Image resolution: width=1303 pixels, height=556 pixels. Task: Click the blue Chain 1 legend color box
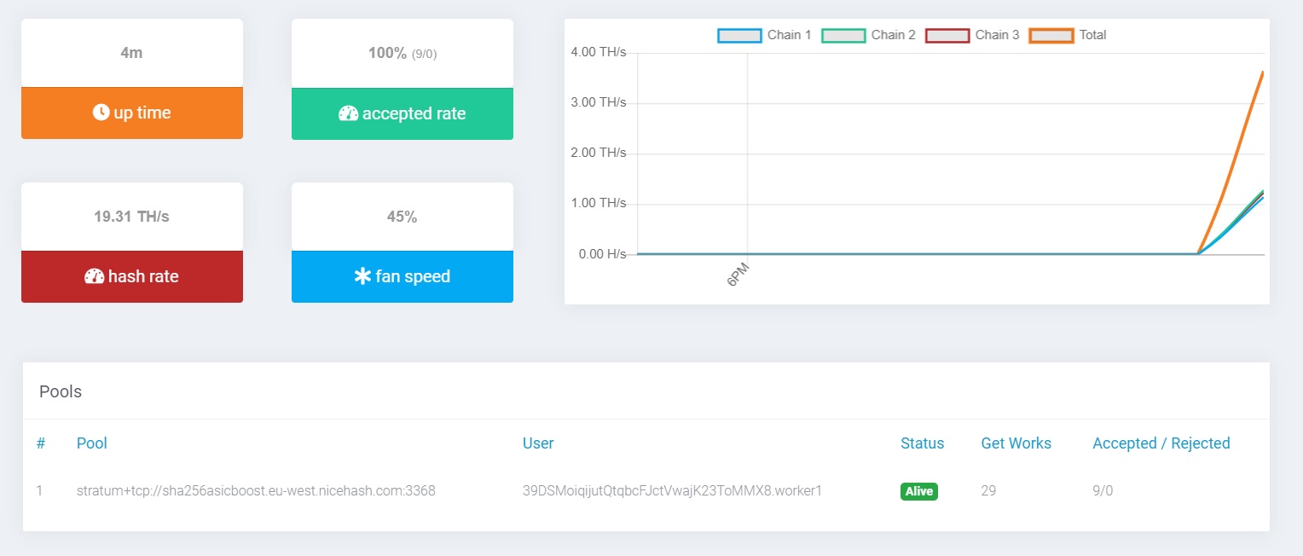click(x=739, y=35)
